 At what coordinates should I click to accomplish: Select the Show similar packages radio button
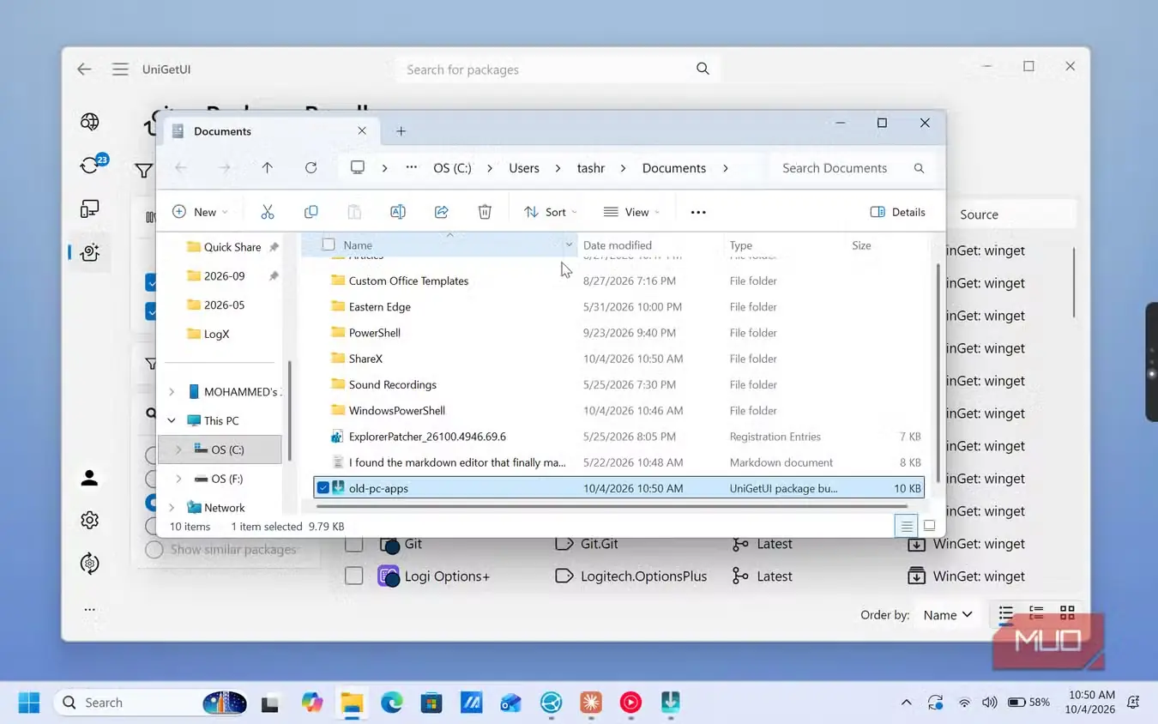click(154, 550)
